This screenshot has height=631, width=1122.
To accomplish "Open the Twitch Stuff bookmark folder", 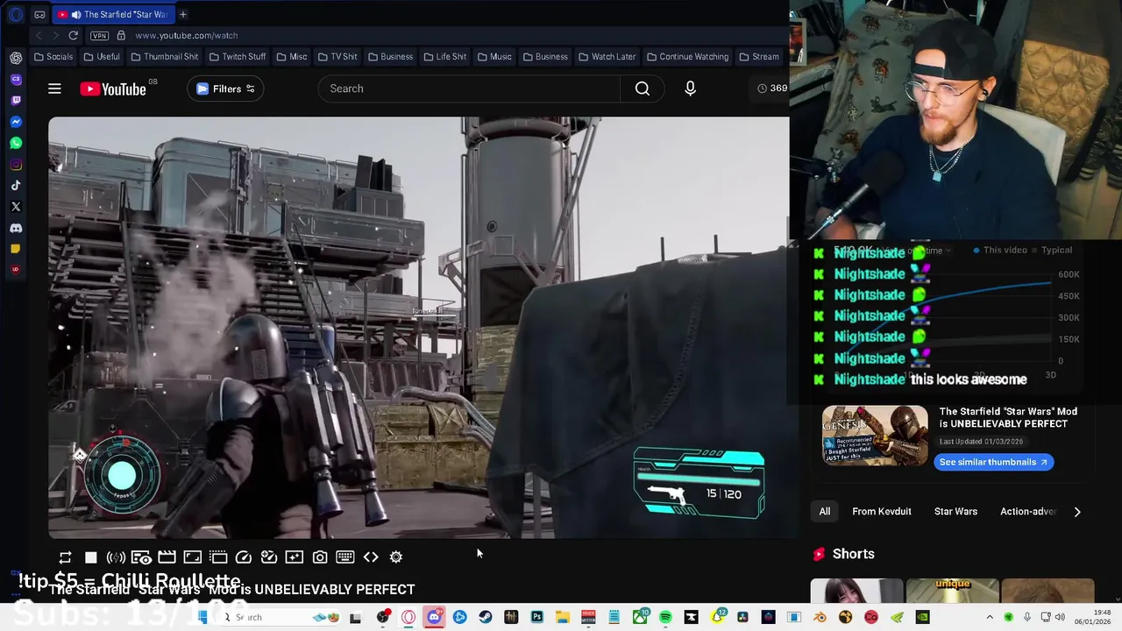I will click(x=238, y=56).
